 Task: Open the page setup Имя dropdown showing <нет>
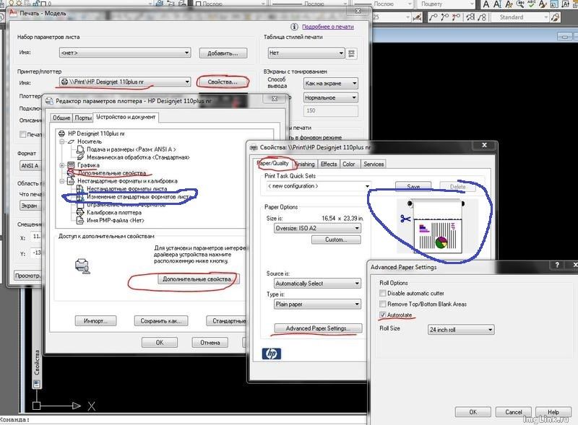point(125,53)
